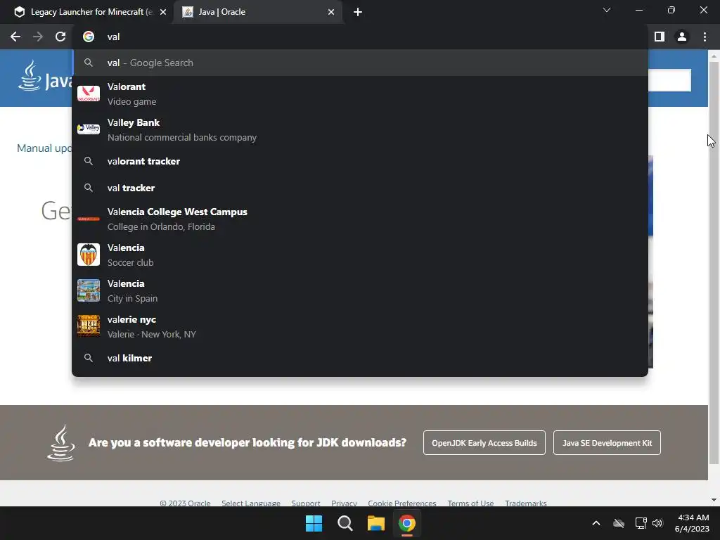The image size is (720, 540).
Task: Open the Privacy footer link
Action: [x=344, y=503]
